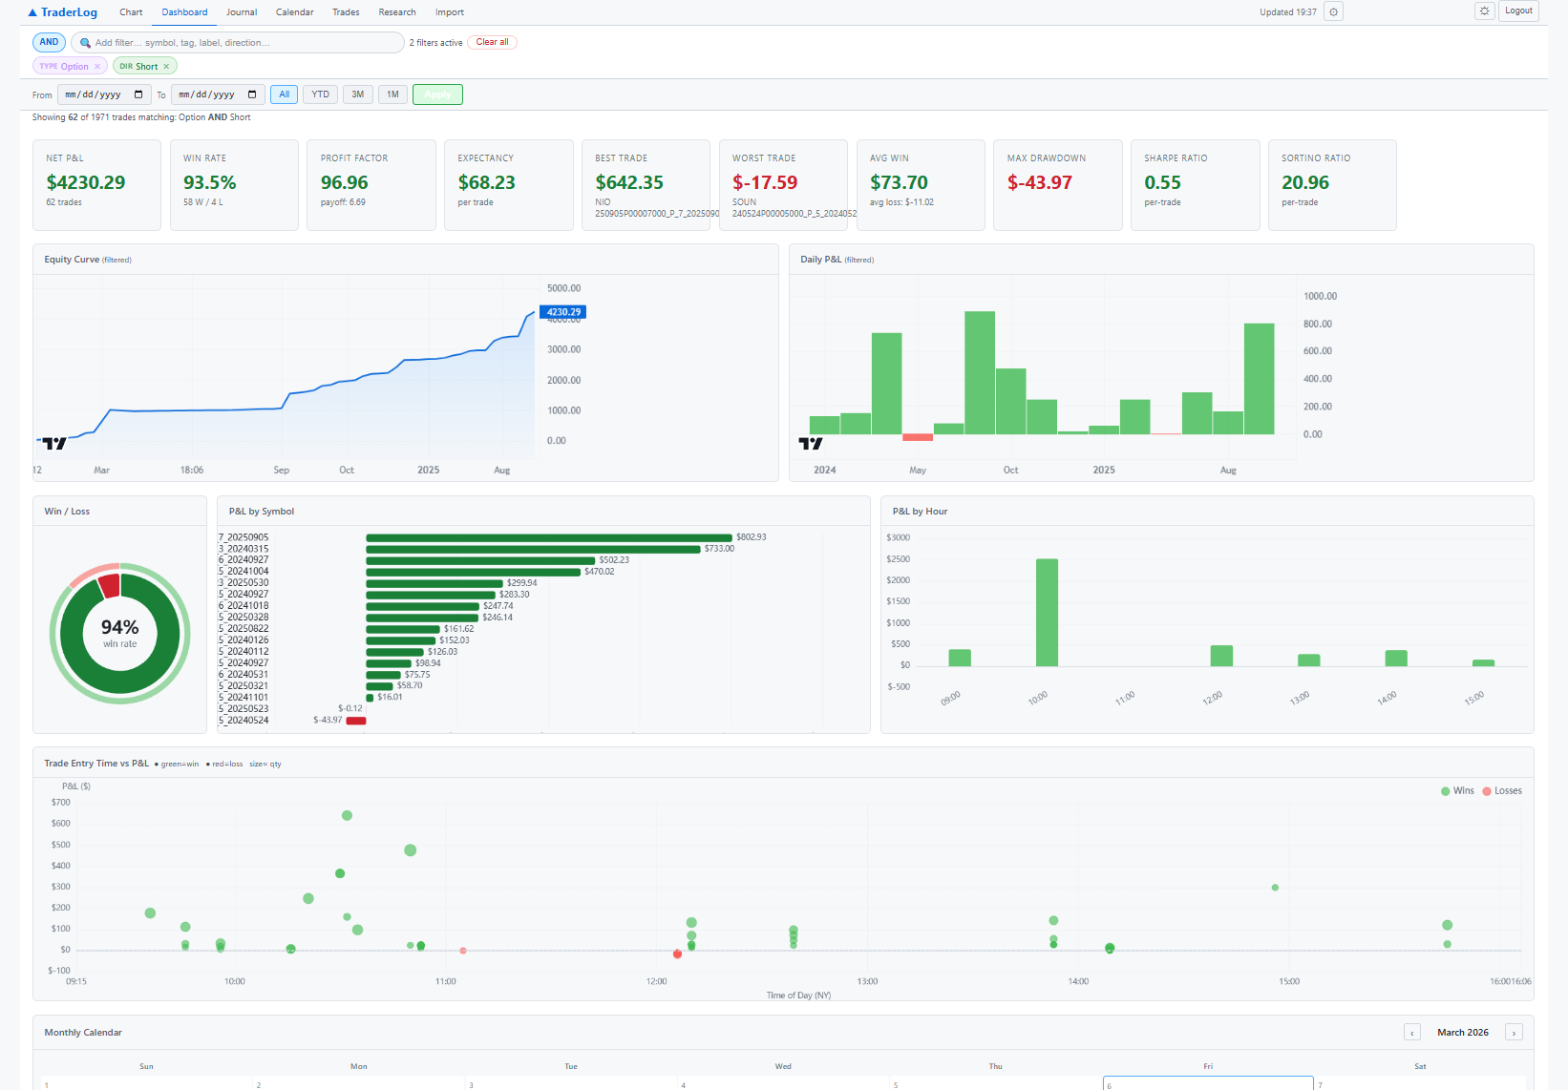Go to previous month in Monthly Calendar

click(1411, 1032)
